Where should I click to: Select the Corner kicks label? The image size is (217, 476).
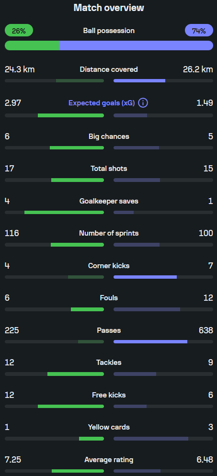point(109,266)
